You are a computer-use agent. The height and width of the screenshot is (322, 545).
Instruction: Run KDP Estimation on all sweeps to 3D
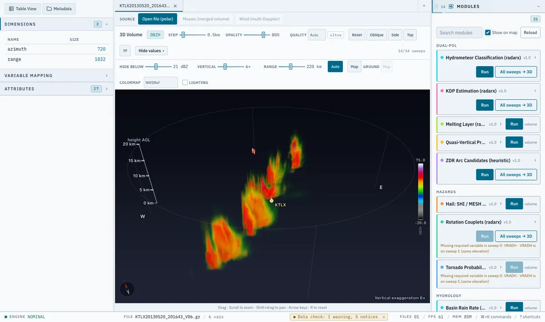[x=516, y=105]
